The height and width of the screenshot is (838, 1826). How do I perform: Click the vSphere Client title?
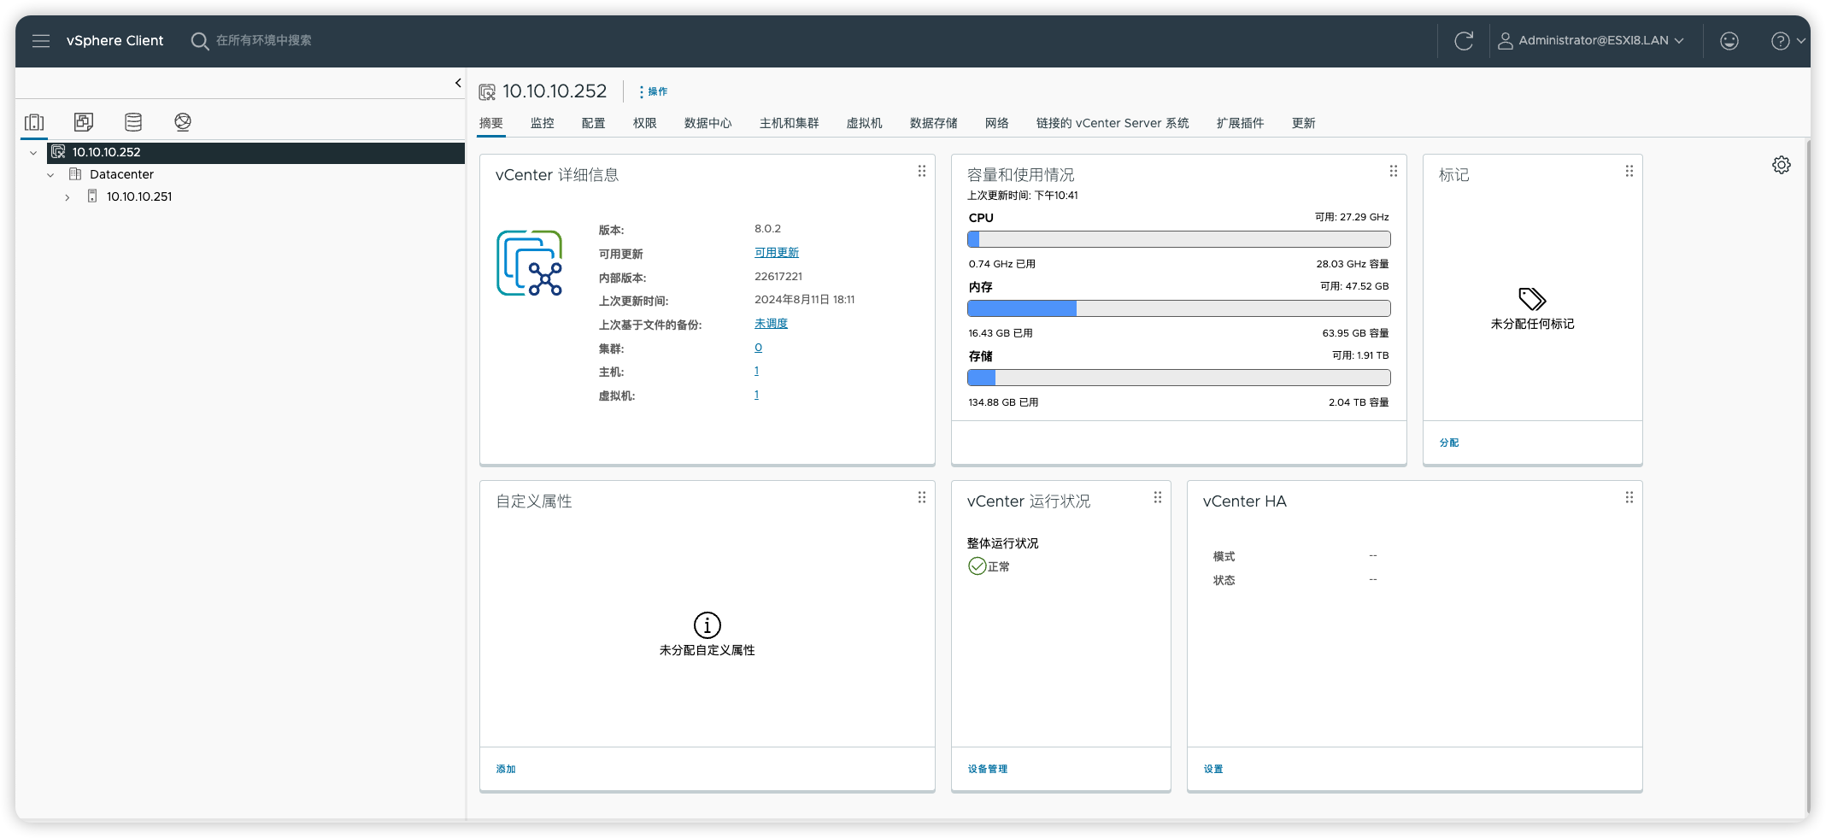[x=115, y=41]
